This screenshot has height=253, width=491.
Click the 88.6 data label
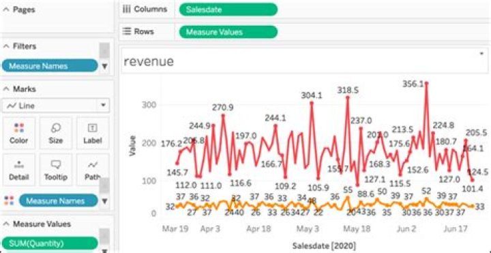pyautogui.click(x=366, y=194)
